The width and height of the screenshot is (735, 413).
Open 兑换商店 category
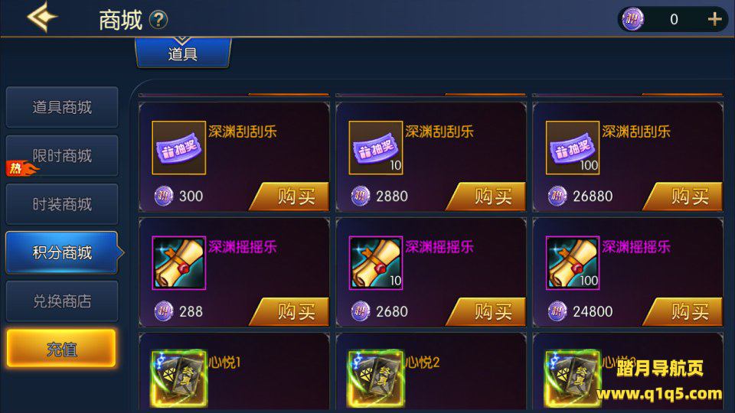coord(62,301)
